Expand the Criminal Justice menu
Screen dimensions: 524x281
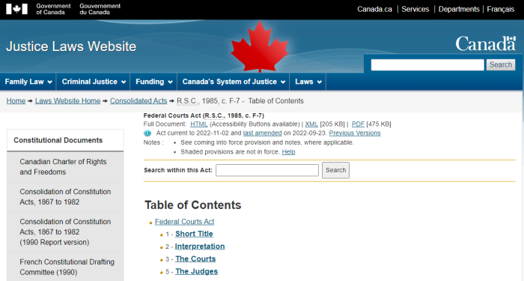(94, 82)
